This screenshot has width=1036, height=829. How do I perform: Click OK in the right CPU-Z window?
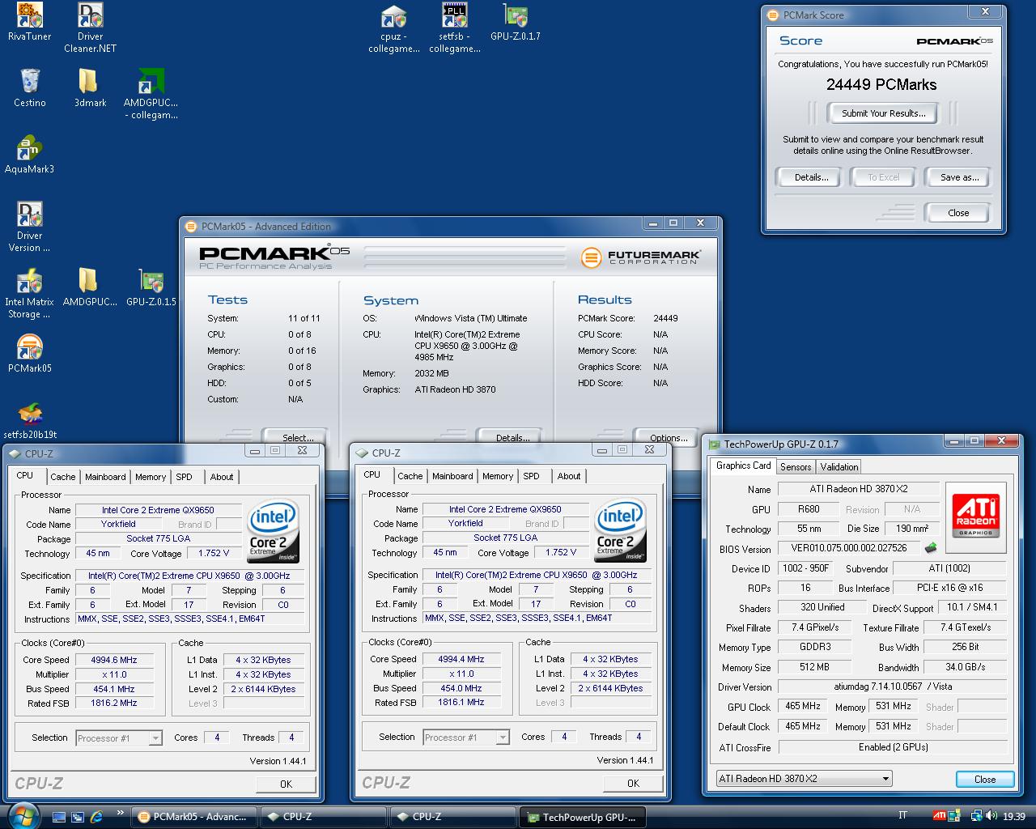pyautogui.click(x=633, y=783)
